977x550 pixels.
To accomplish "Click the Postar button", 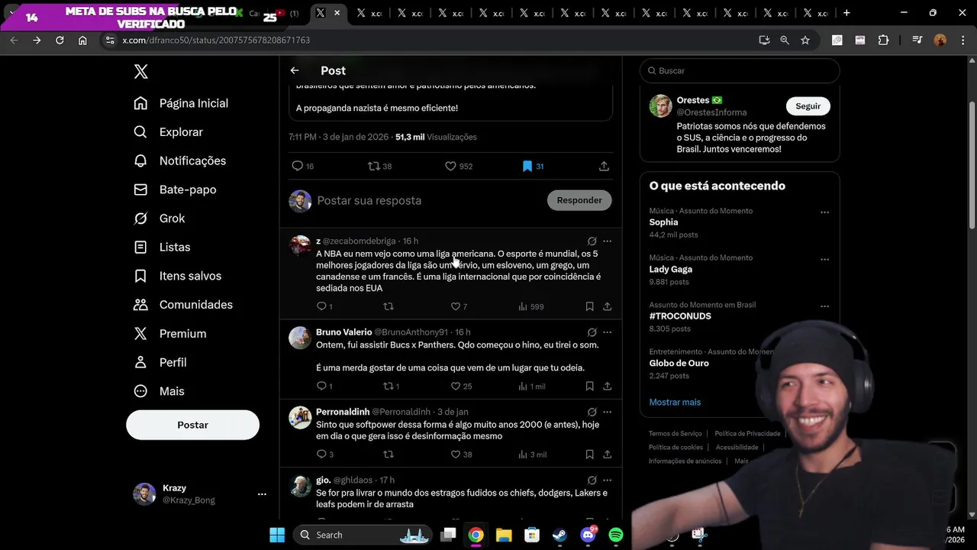I will (x=192, y=425).
